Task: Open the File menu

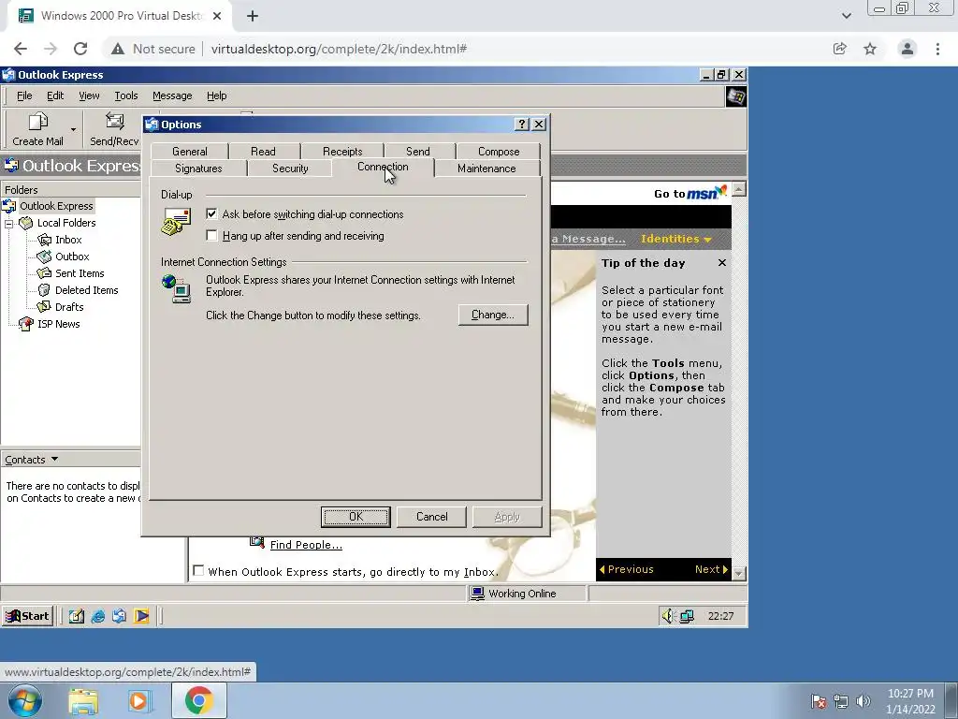Action: (24, 96)
